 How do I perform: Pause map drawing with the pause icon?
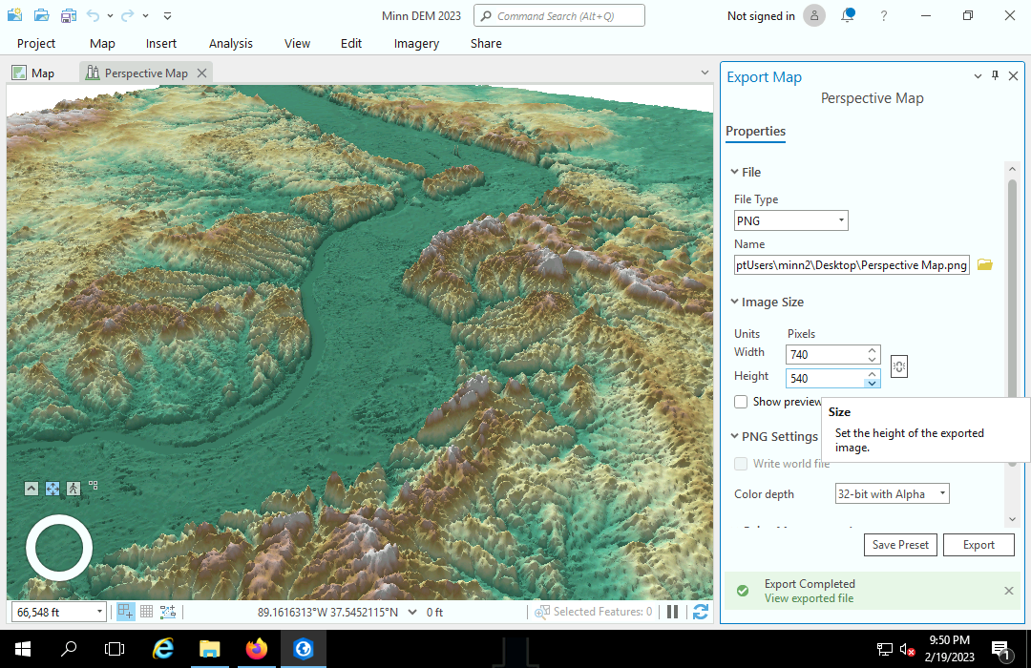coord(672,612)
